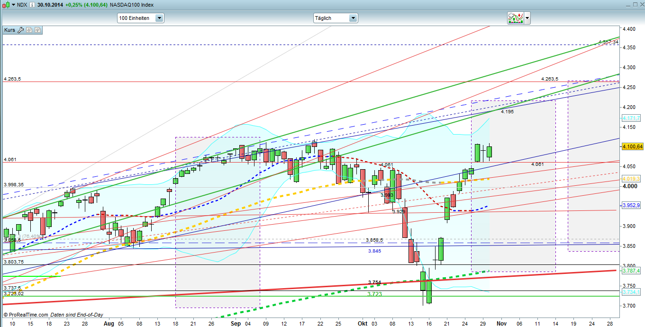
Task: Click the Aug month label on time axis
Action: coord(109,323)
